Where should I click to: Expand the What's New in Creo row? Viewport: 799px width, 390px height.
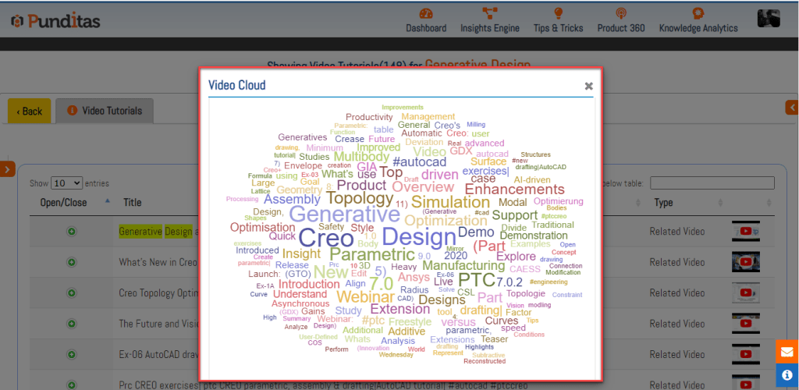71,262
